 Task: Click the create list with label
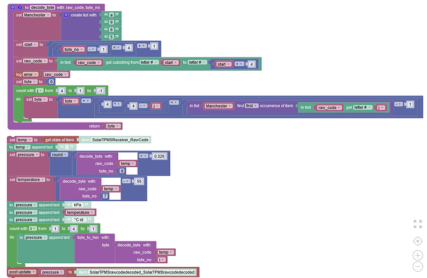click(84, 15)
